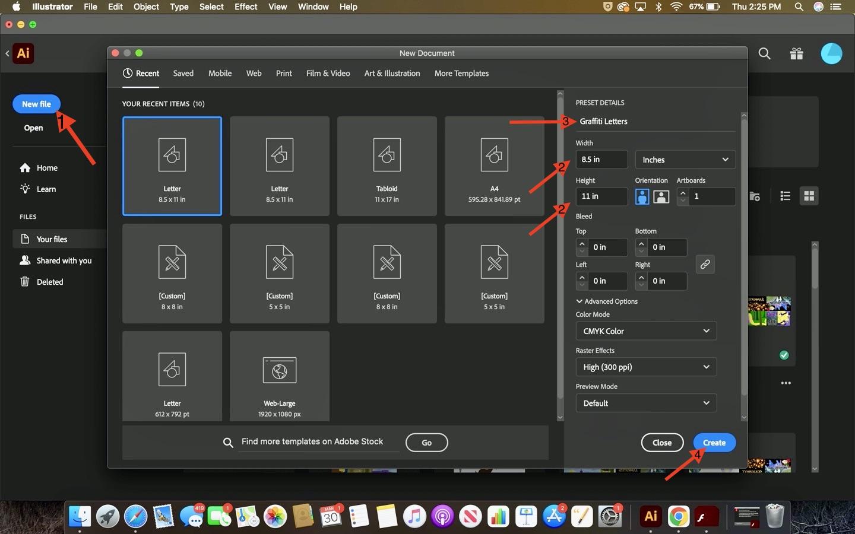Switch files to grid view

809,196
